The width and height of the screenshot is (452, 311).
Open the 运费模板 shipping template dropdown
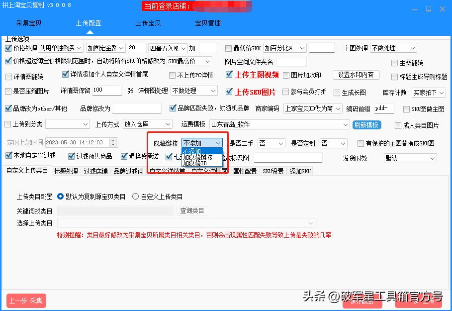tap(279, 124)
